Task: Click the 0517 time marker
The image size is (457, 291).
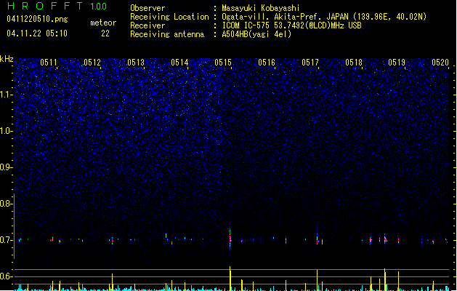Action: [x=310, y=63]
